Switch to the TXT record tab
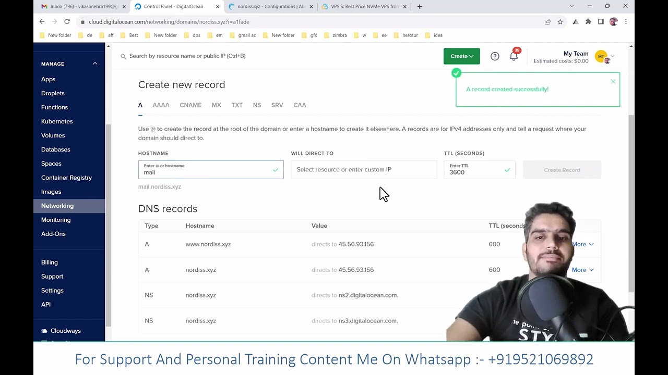This screenshot has height=375, width=668. [x=237, y=105]
